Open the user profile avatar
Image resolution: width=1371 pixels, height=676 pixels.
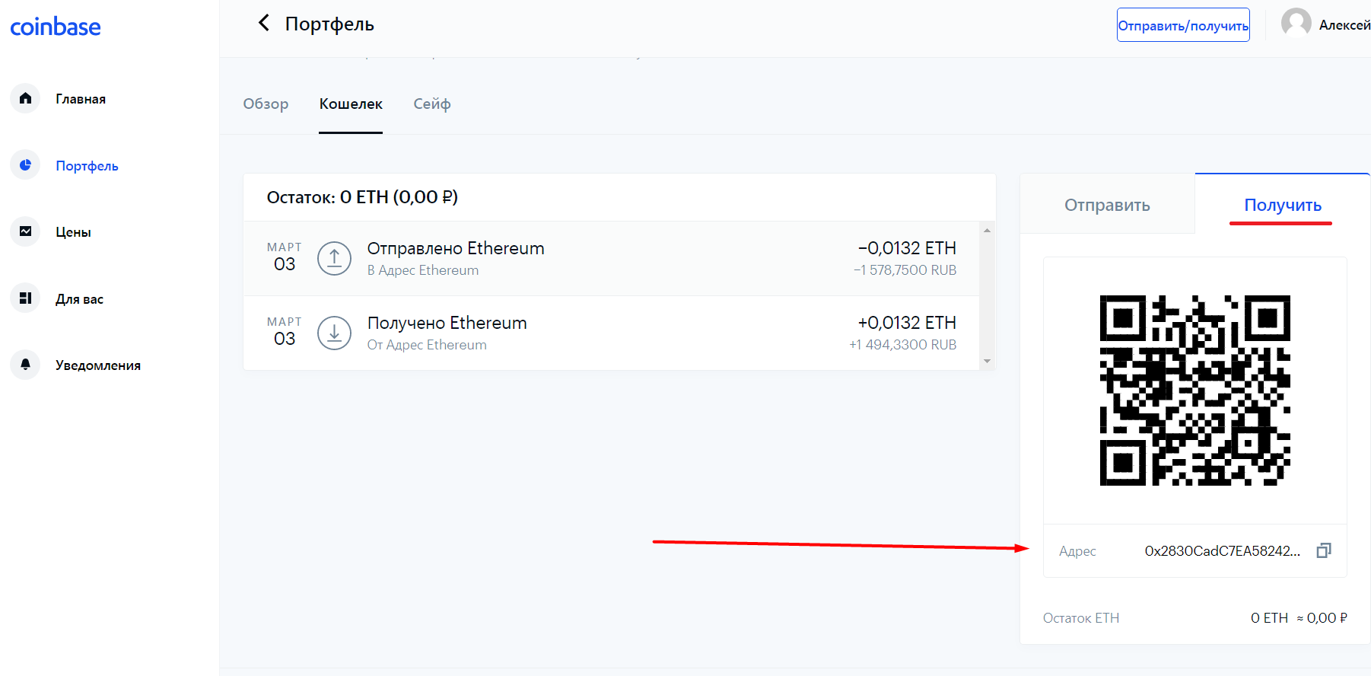1296,24
